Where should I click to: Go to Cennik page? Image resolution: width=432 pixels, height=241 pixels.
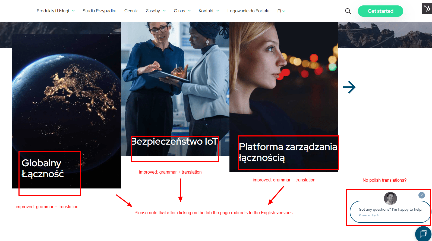131,11
